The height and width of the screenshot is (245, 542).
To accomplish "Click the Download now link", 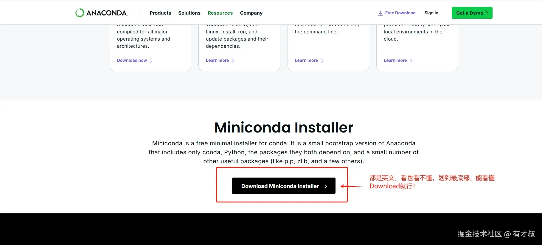I will pyautogui.click(x=132, y=60).
